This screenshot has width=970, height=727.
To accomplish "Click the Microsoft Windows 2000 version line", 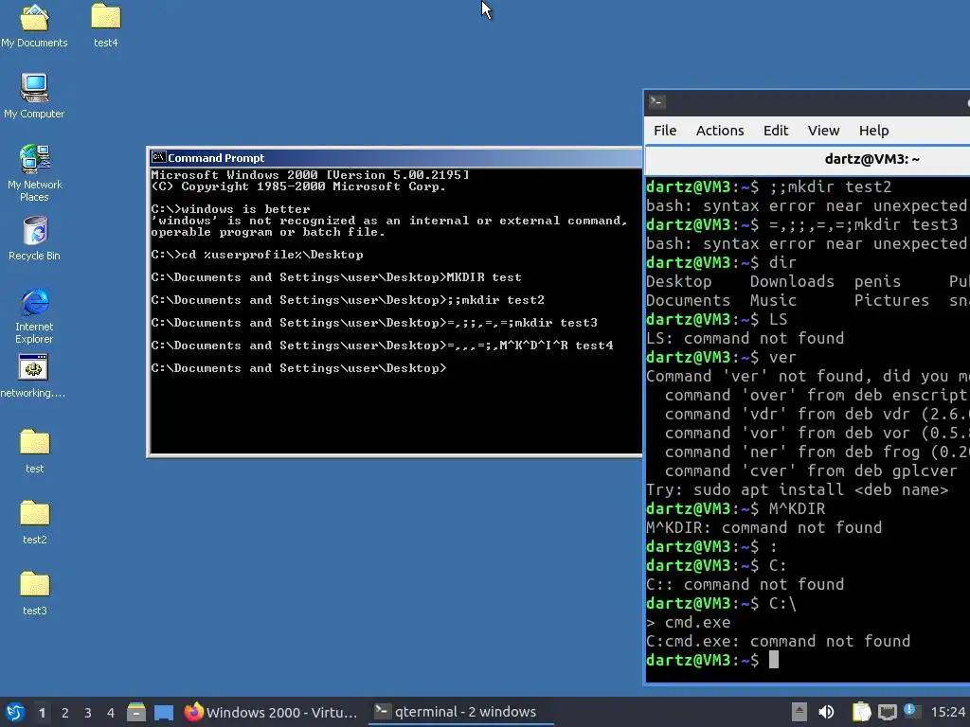I will tap(310, 175).
